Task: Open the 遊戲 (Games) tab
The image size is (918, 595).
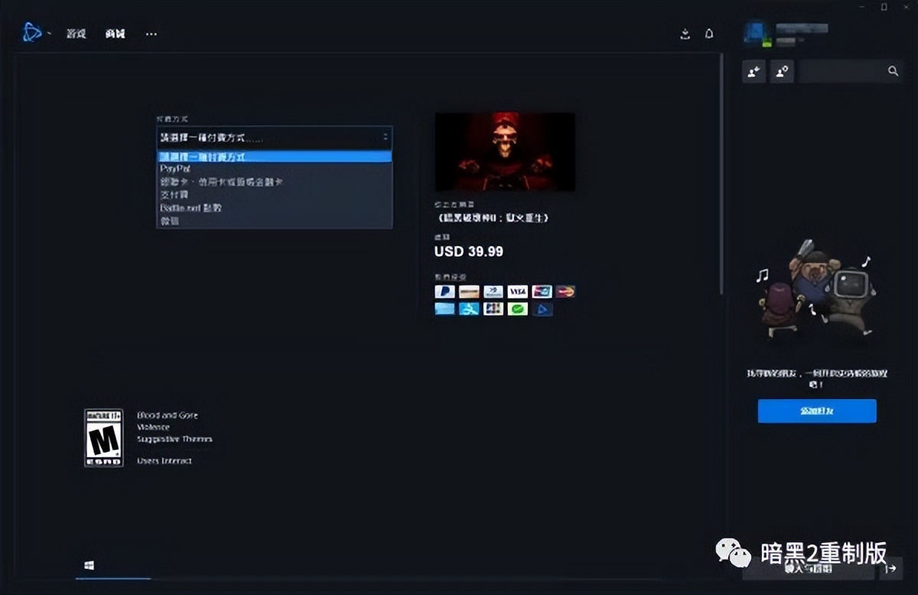Action: click(x=76, y=34)
